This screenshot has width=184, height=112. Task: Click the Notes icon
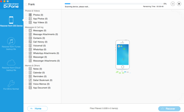(30, 69)
